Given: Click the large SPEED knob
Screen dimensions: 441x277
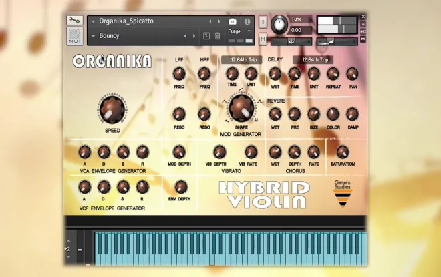Looking at the screenshot, I should pyautogui.click(x=112, y=109).
